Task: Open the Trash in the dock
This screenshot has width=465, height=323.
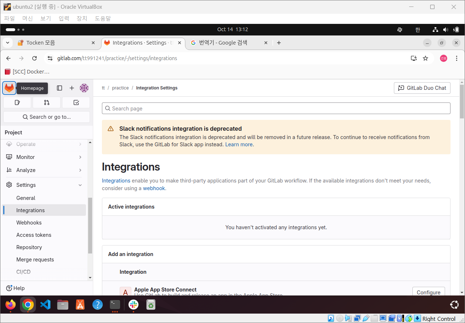Action: (151, 305)
